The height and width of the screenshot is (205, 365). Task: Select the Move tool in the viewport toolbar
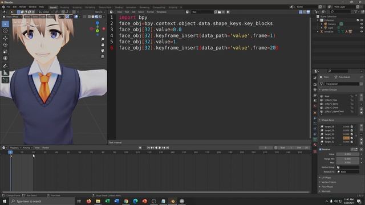(5, 38)
